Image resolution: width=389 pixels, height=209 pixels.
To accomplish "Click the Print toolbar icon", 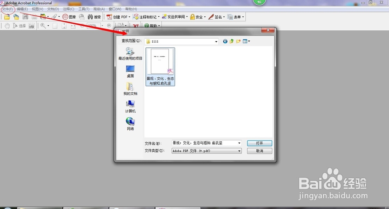I will point(34,17).
